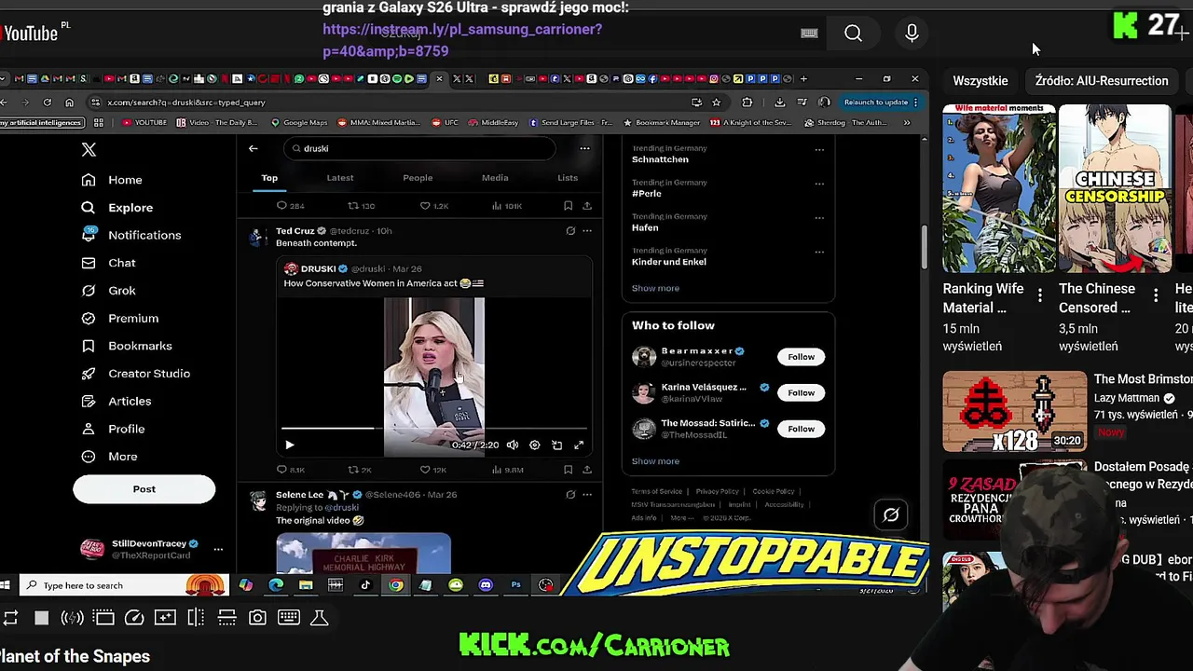
Task: Open Bookmarks in the X sidebar
Action: [x=126, y=346]
